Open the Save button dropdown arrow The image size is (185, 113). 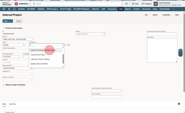coord(11,21)
